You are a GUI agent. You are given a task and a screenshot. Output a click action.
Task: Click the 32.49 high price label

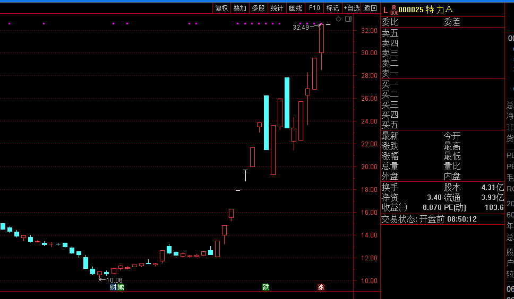click(301, 27)
